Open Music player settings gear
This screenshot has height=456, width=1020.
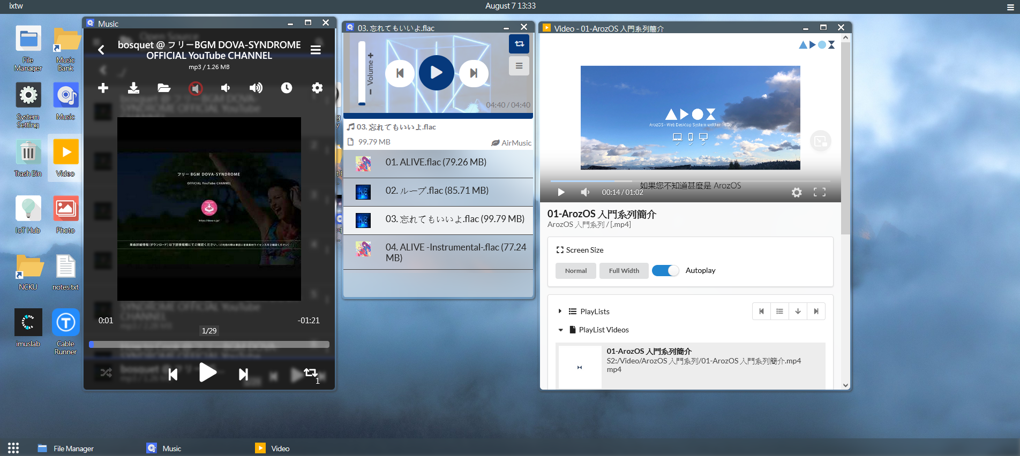point(317,88)
